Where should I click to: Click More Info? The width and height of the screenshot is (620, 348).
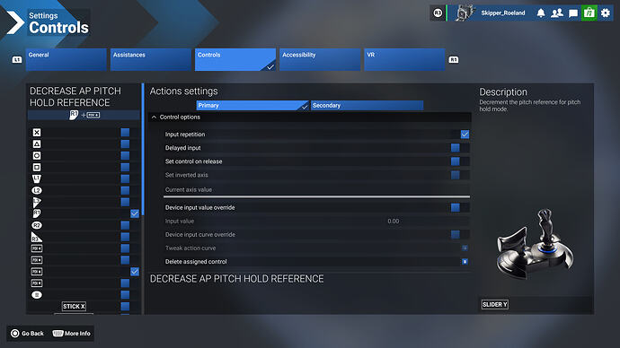click(72, 334)
